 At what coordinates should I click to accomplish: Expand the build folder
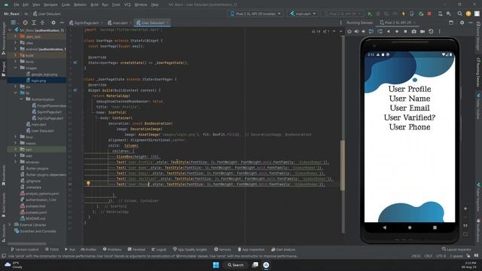point(15,55)
